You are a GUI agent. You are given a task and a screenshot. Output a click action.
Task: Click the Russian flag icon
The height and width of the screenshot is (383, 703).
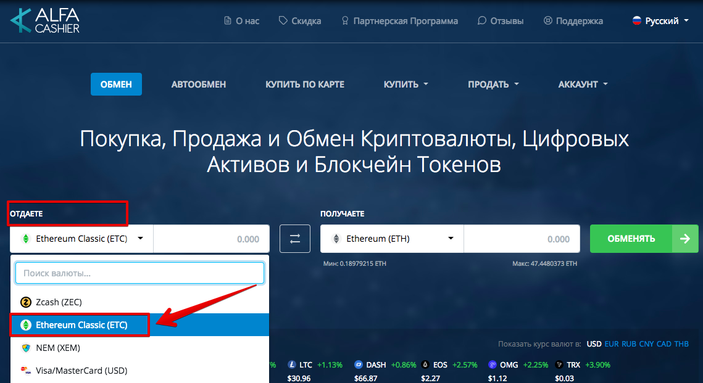click(x=636, y=20)
